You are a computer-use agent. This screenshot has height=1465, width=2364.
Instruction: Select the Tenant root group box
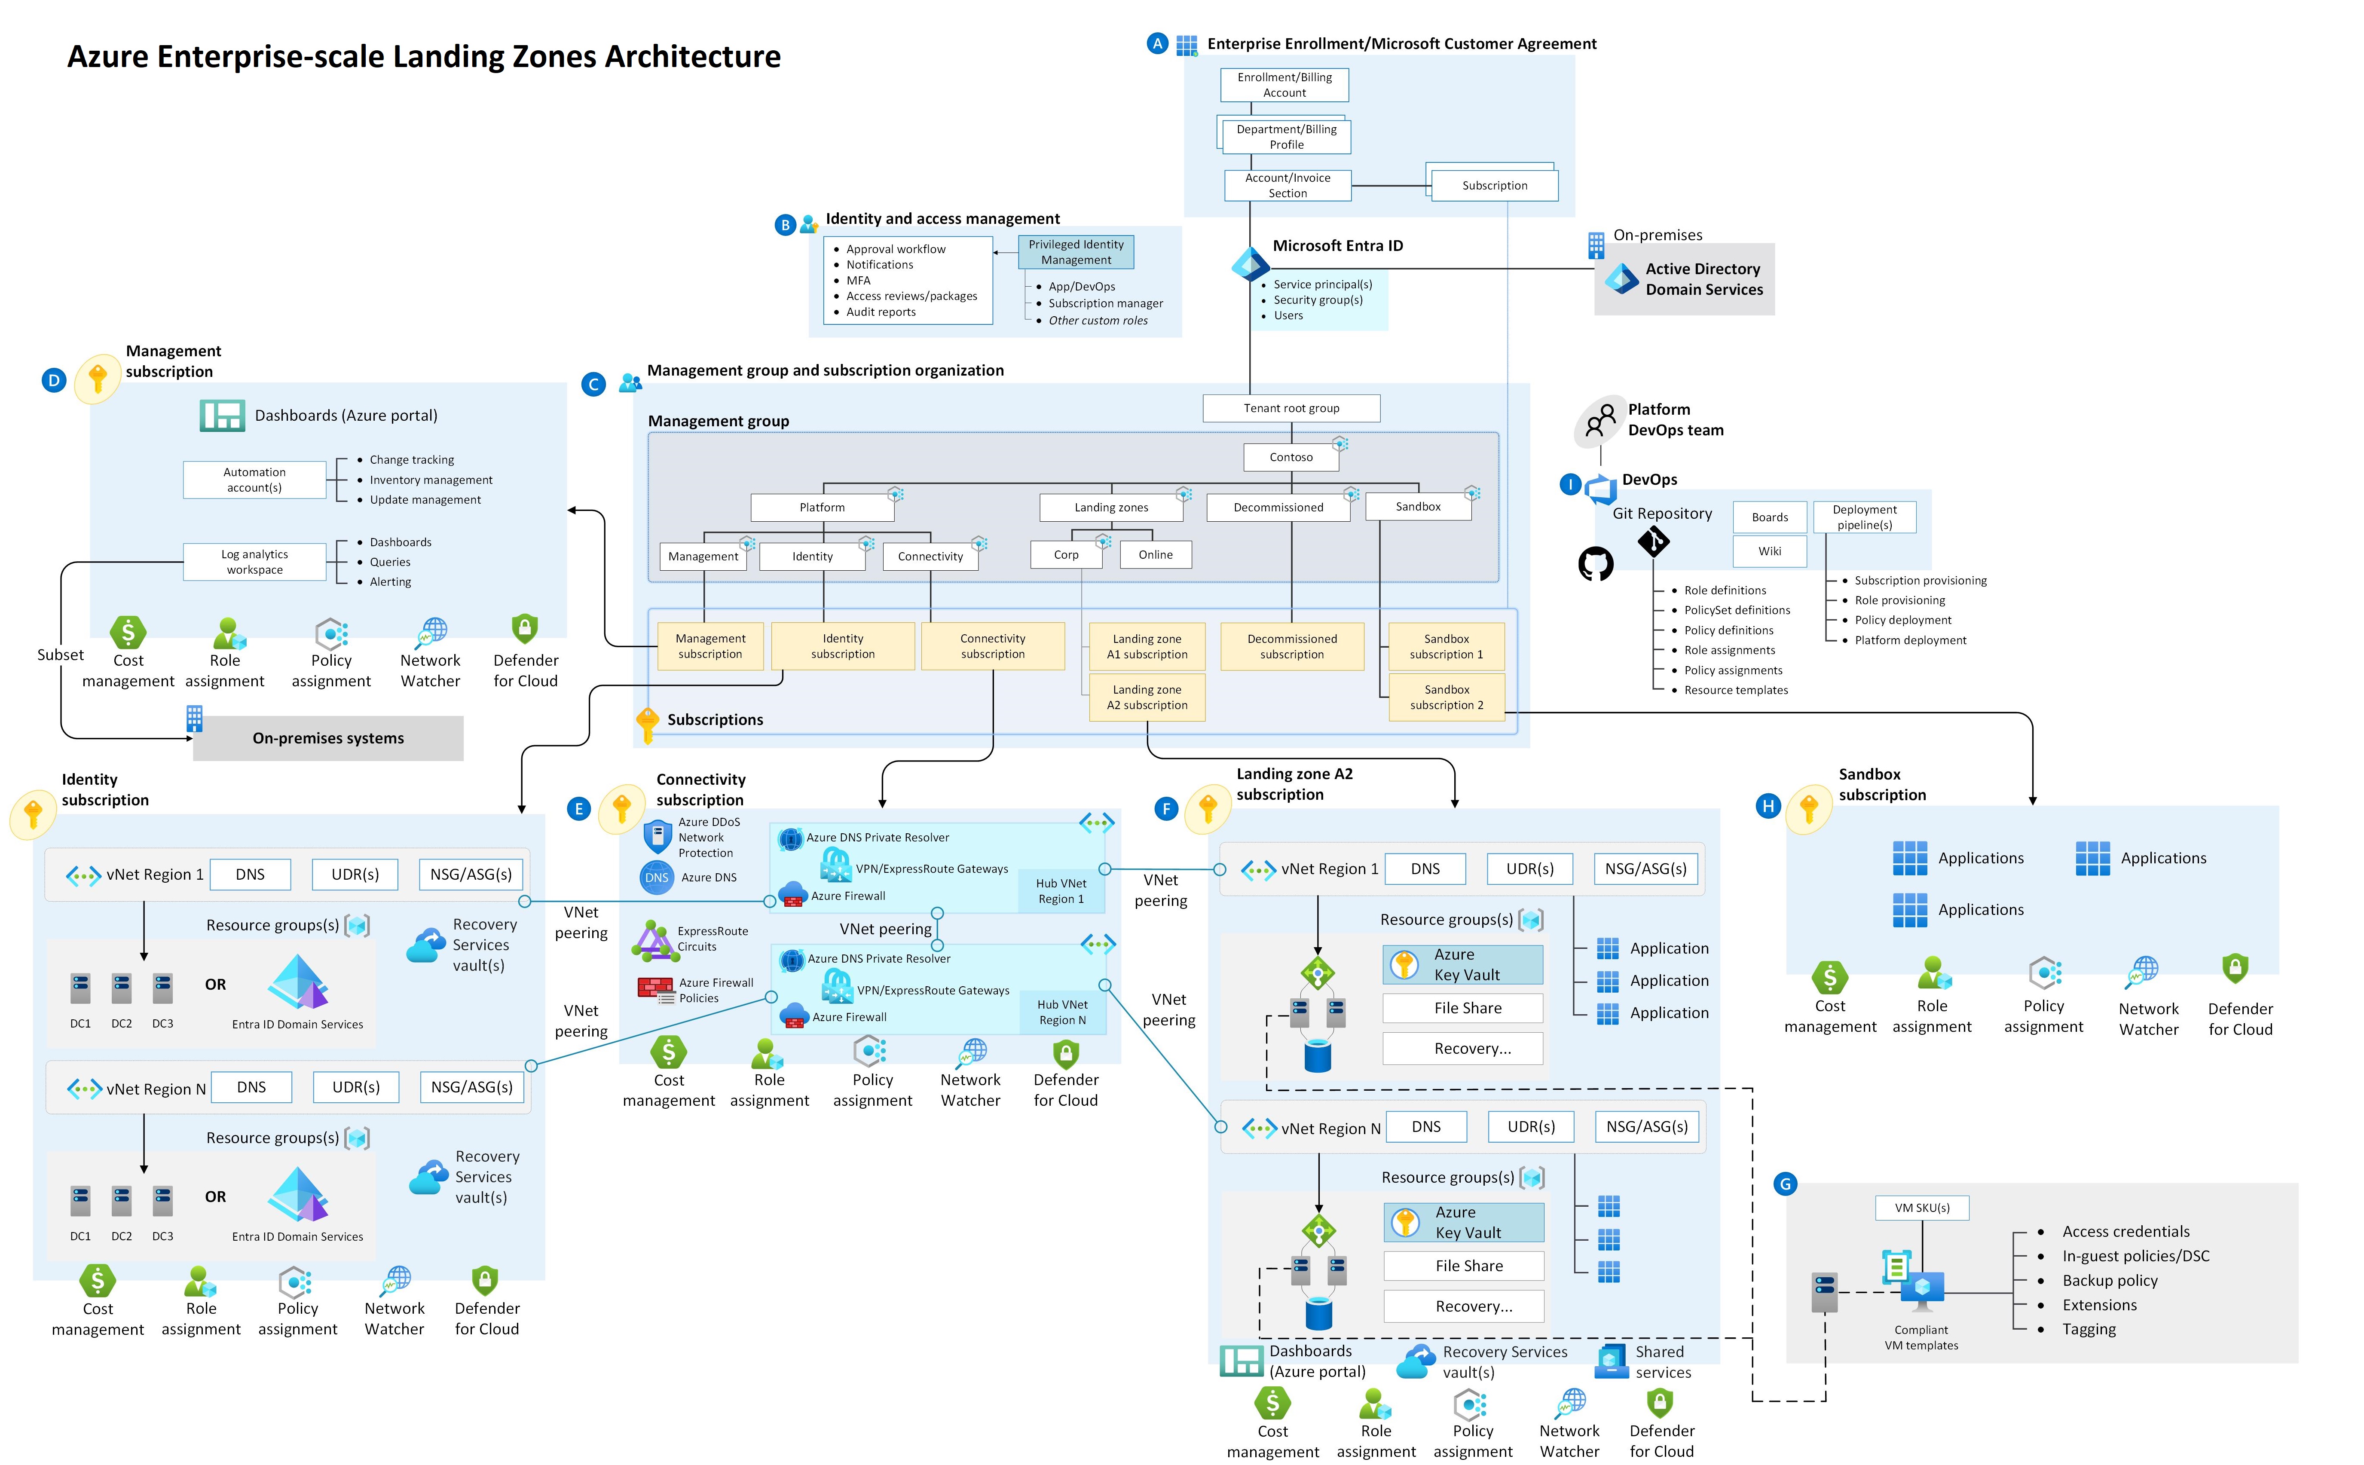click(1291, 408)
